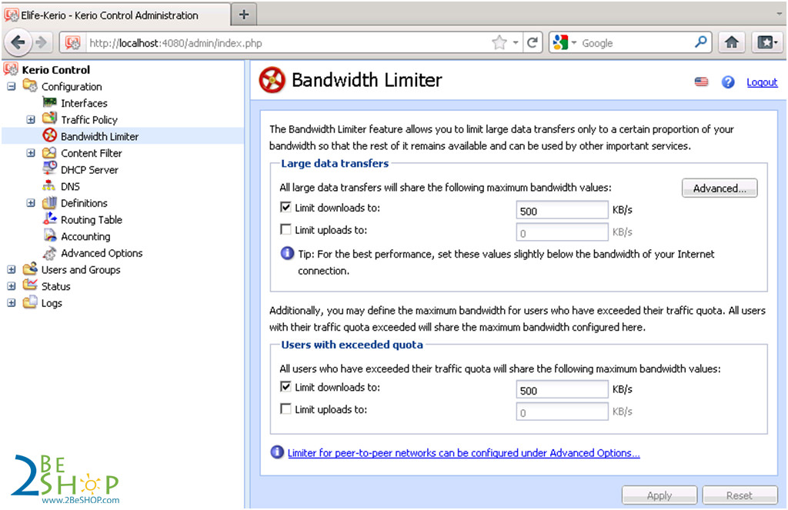Open the tab list arrow at the tab bar end
The width and height of the screenshot is (788, 510).
pyautogui.click(x=779, y=15)
